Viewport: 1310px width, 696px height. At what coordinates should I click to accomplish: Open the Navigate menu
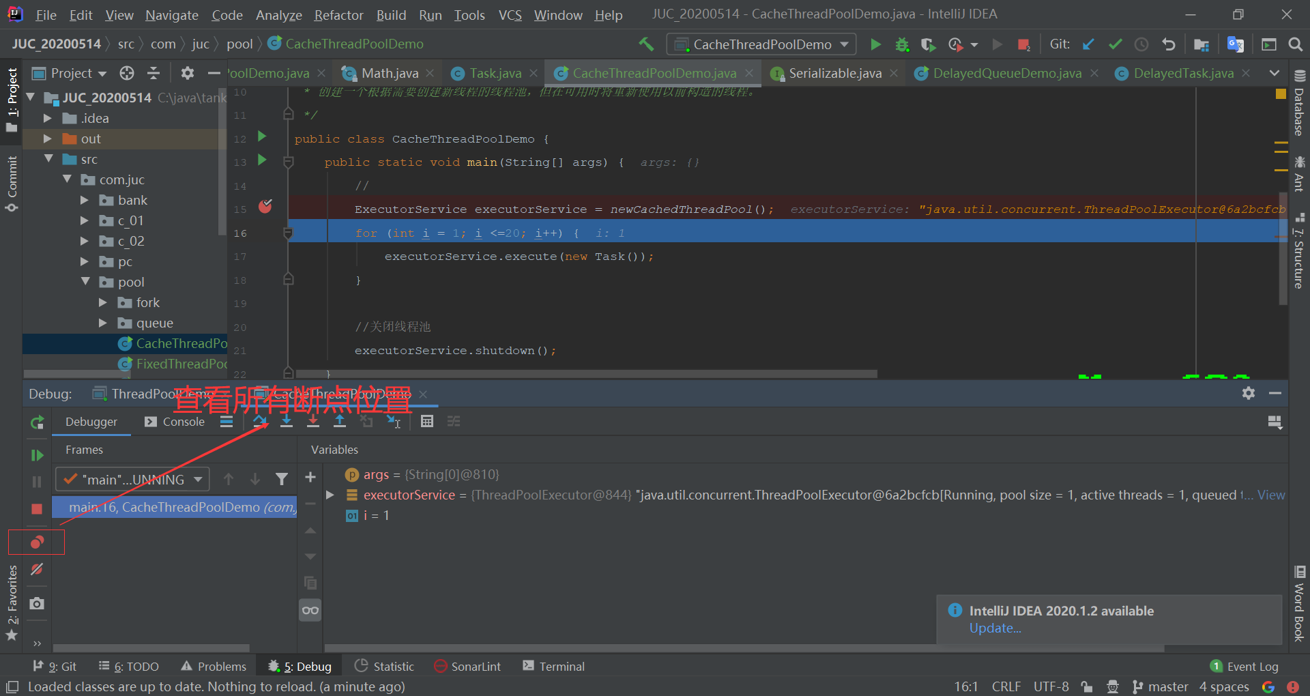pyautogui.click(x=172, y=15)
